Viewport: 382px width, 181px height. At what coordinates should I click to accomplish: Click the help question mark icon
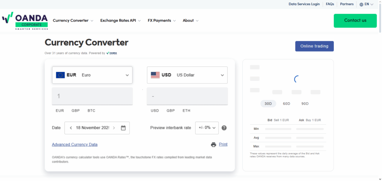pos(224,128)
